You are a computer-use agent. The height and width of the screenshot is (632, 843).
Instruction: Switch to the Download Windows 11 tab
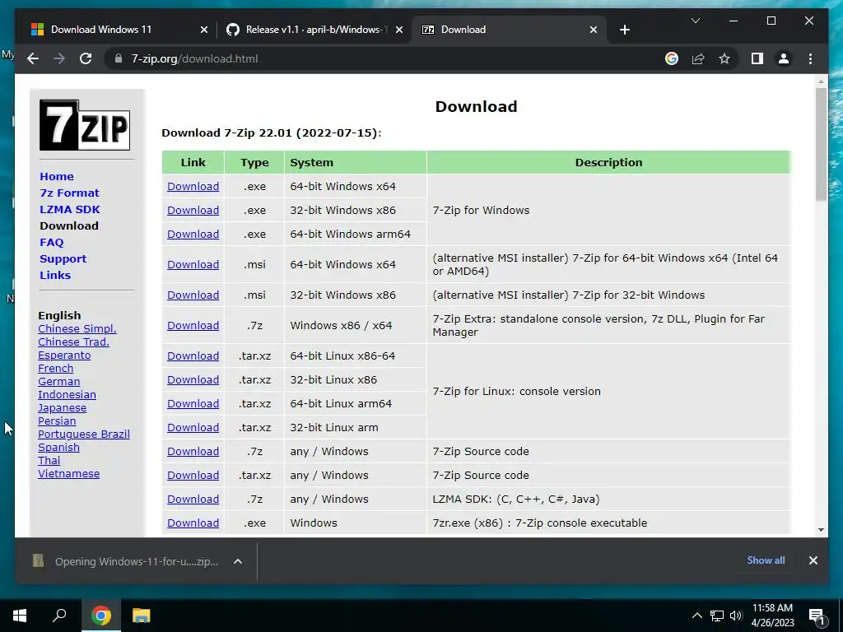click(119, 30)
